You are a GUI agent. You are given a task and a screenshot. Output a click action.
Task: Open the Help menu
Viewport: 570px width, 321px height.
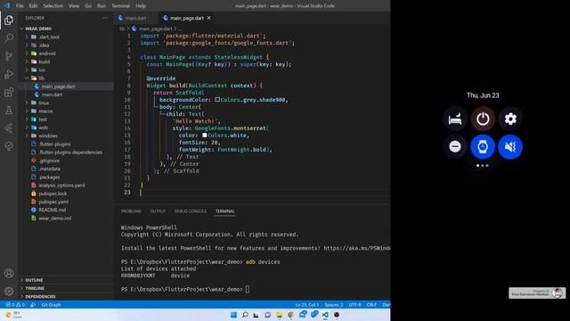[141, 6]
